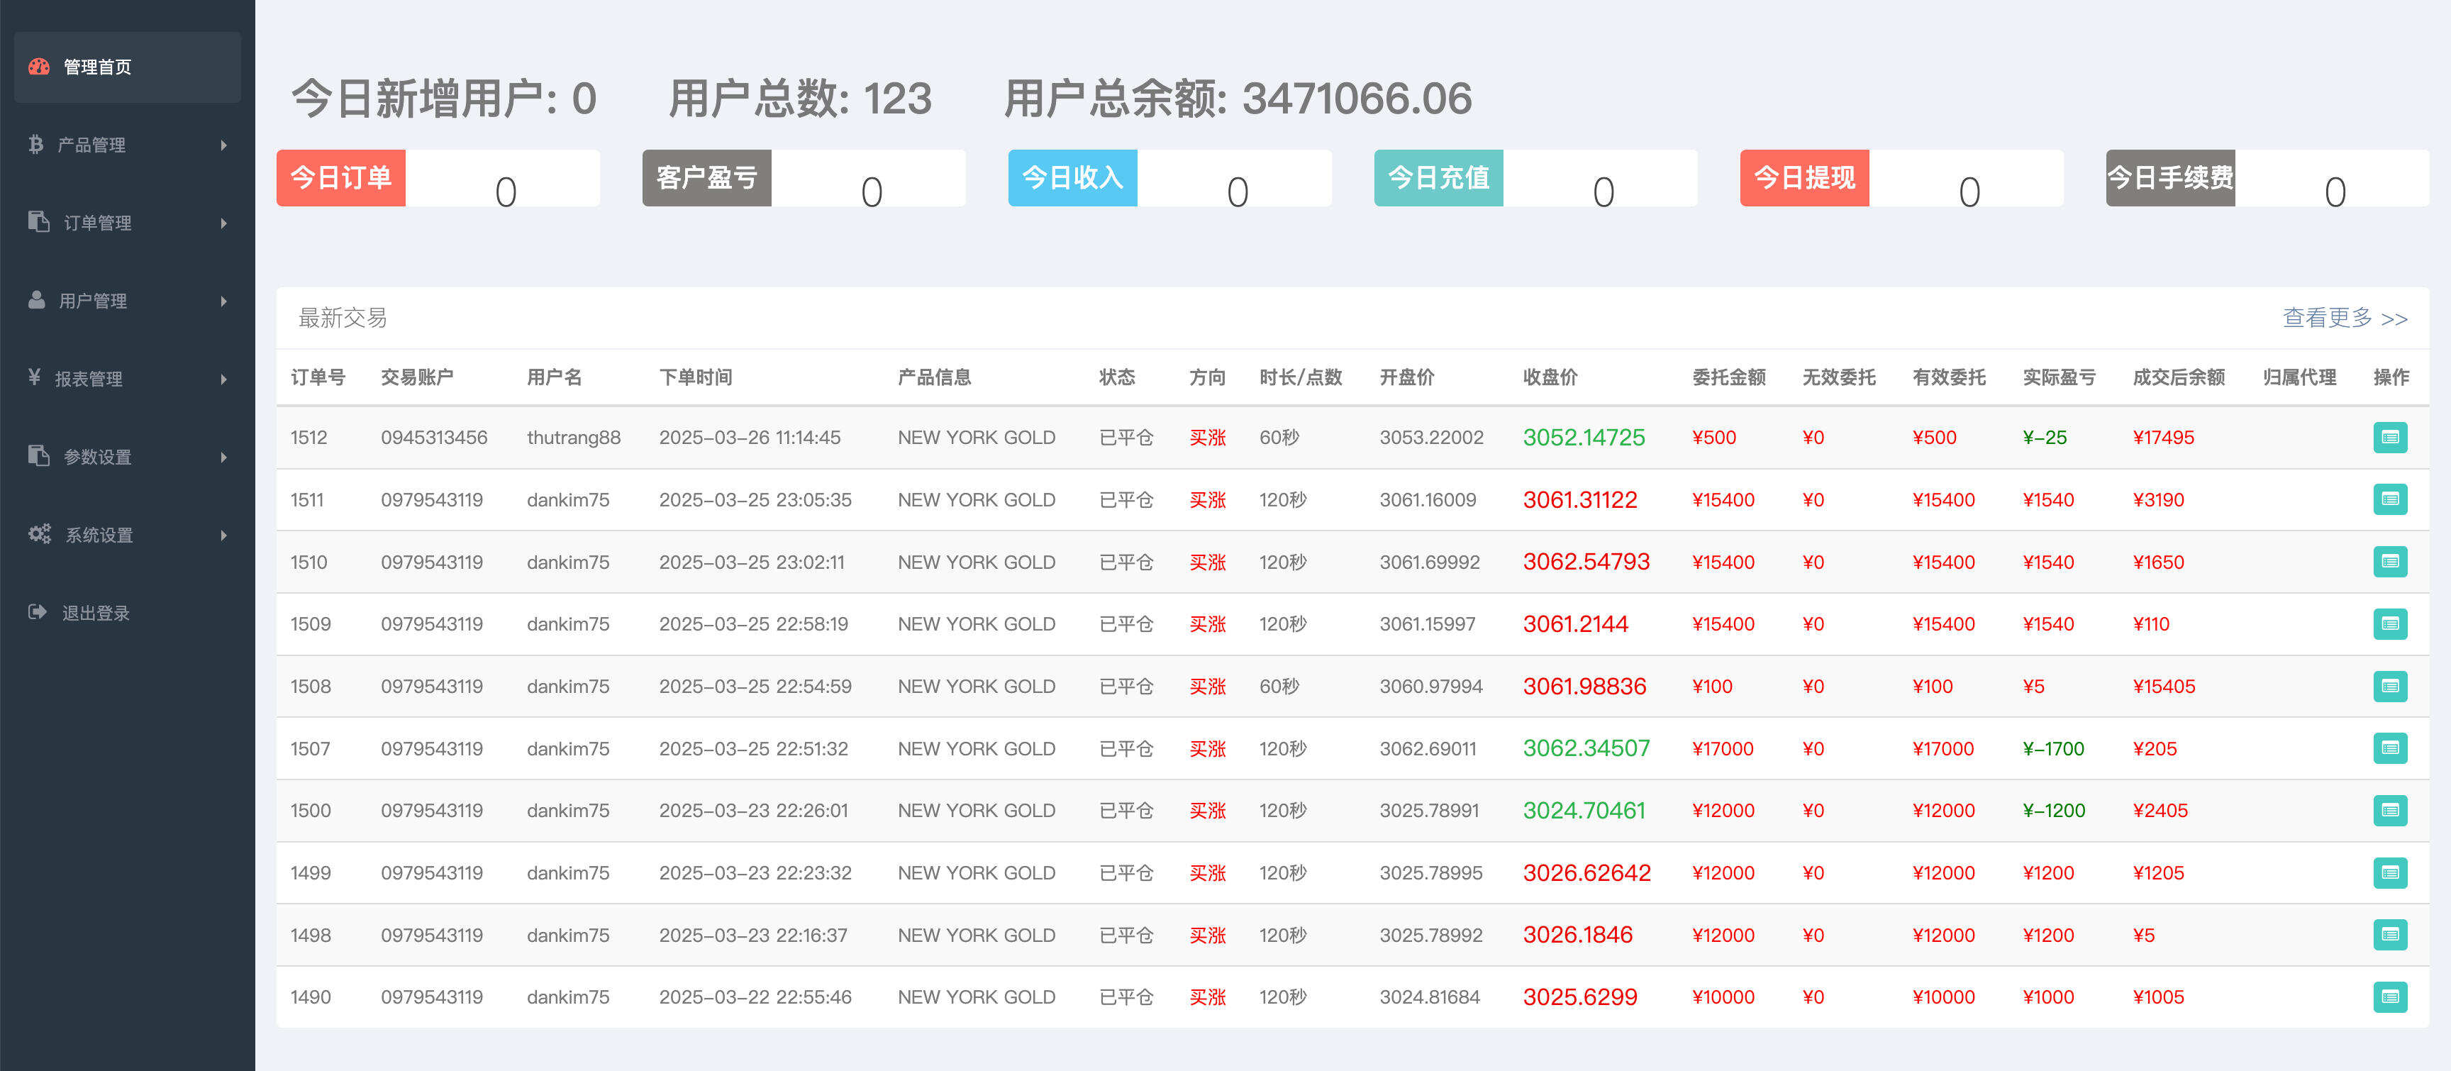Select the 系统设置 gears icon
2451x1071 pixels.
coord(38,535)
